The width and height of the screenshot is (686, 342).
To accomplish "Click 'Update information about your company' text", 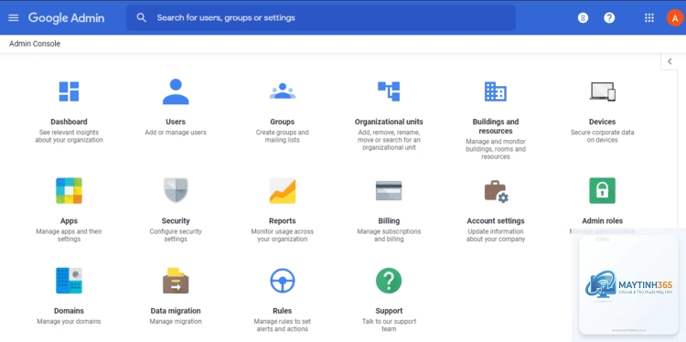I will coord(495,235).
